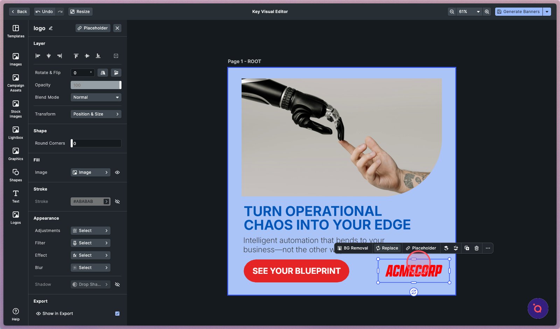Open the Effect Select menu
This screenshot has height=329, width=560.
pyautogui.click(x=91, y=255)
